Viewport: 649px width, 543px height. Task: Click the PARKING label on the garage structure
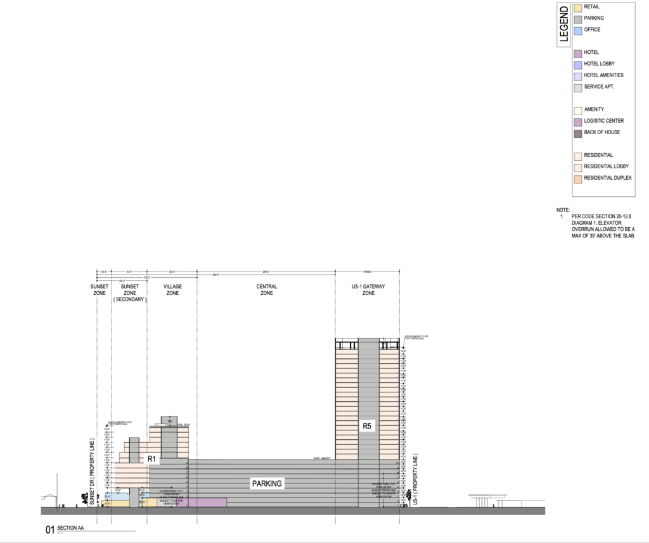(x=267, y=483)
